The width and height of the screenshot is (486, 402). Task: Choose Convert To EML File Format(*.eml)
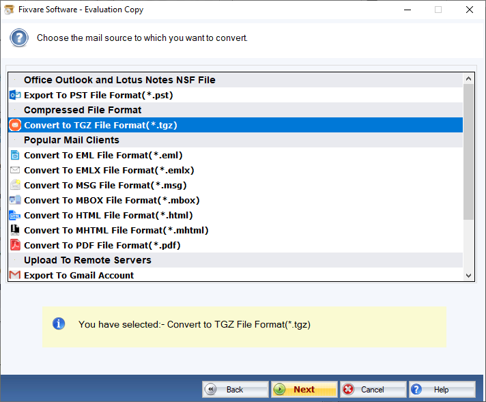235,155
